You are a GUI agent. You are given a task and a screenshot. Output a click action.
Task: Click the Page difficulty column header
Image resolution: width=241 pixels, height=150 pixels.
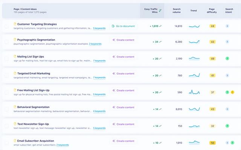[x=212, y=10]
